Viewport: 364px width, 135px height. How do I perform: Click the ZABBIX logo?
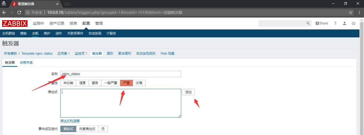point(15,24)
